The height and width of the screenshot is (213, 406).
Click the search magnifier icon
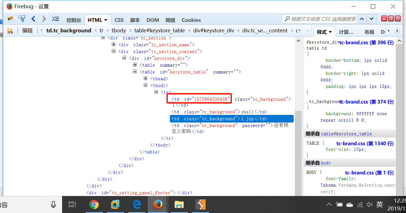pos(287,19)
